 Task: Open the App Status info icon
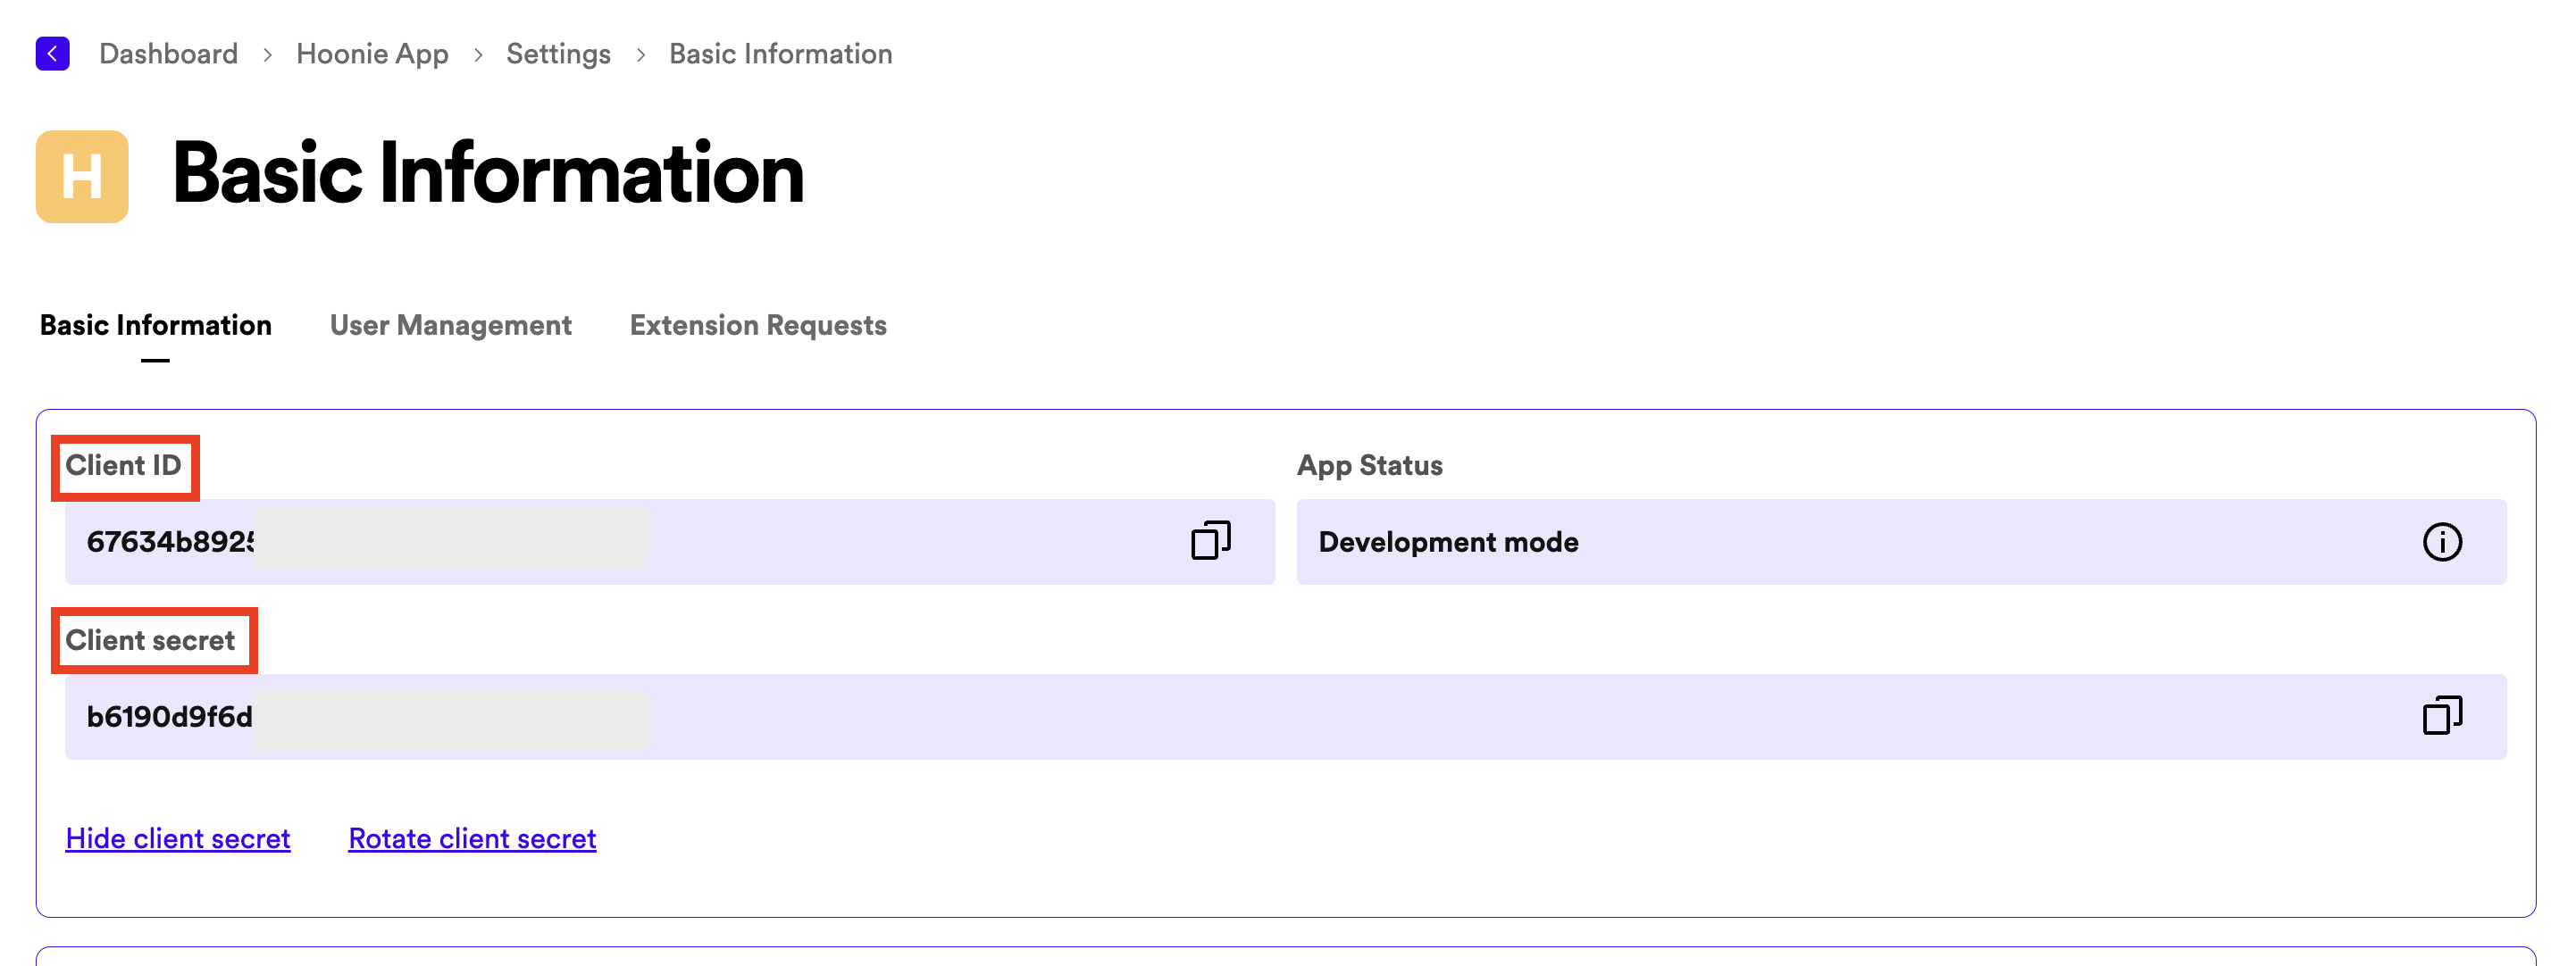(2441, 542)
